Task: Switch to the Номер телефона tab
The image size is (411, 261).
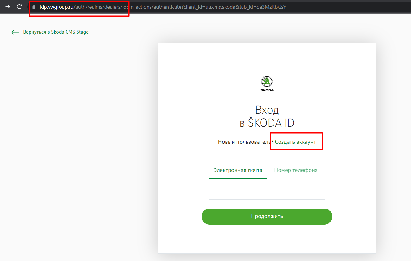Action: (296, 170)
